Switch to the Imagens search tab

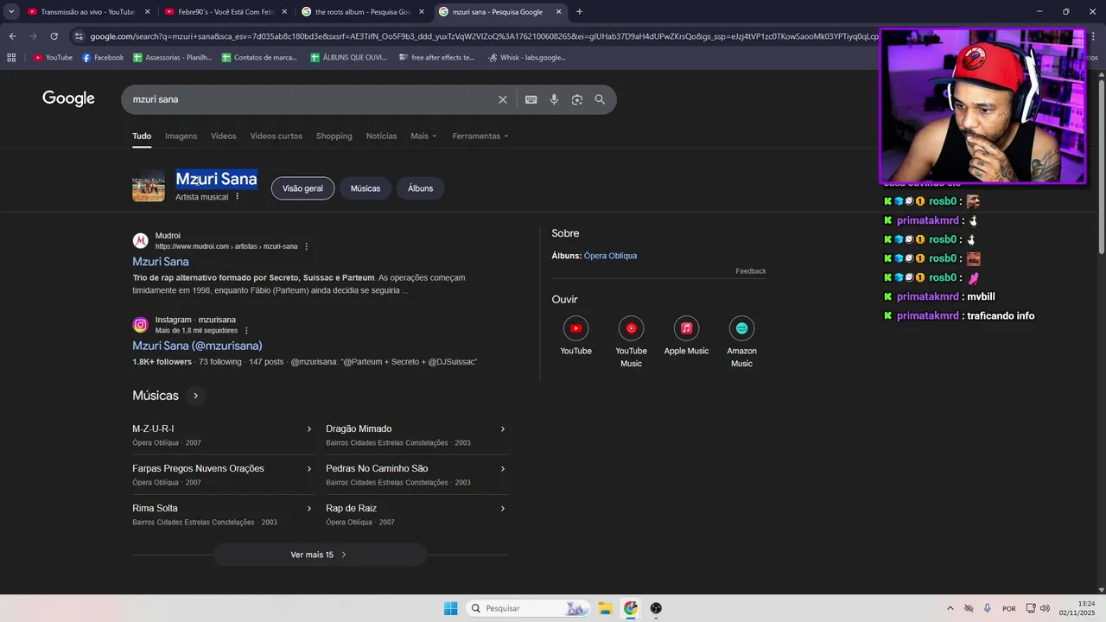click(x=181, y=136)
